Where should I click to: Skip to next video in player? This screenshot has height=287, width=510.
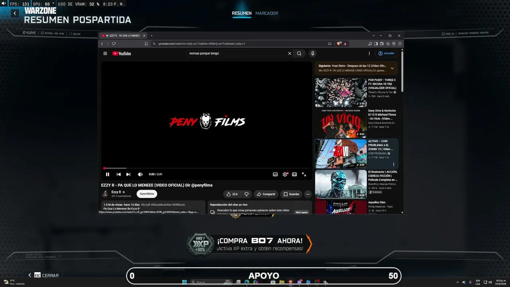pos(128,174)
